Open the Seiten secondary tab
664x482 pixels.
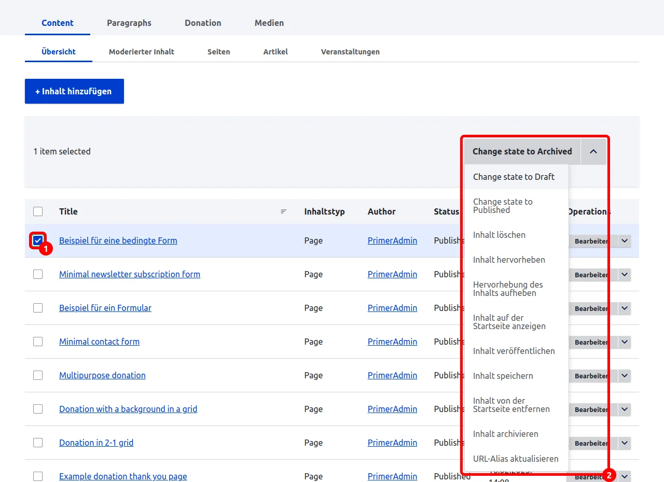pyautogui.click(x=219, y=52)
